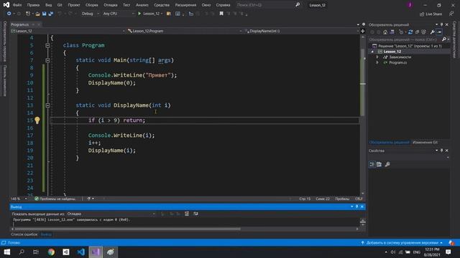This screenshot has height=258, width=460.
Task: Click the lightbulb quick actions icon on line 15
Action: (37, 120)
